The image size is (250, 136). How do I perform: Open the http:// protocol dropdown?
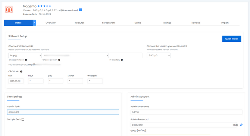(25, 56)
